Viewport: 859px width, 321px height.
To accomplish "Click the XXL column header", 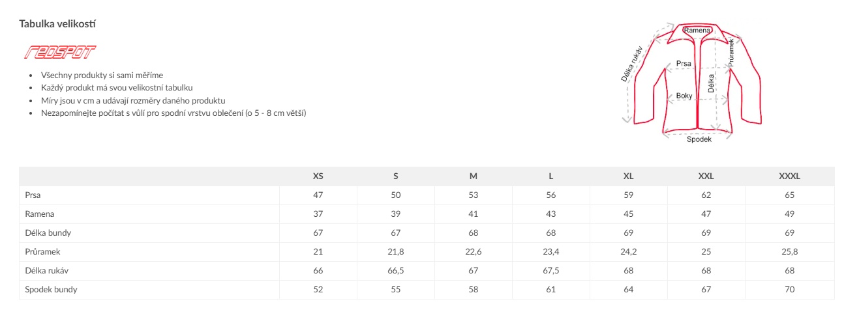I will coord(706,176).
